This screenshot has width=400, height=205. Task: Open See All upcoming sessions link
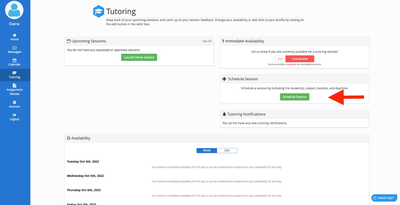pyautogui.click(x=207, y=41)
